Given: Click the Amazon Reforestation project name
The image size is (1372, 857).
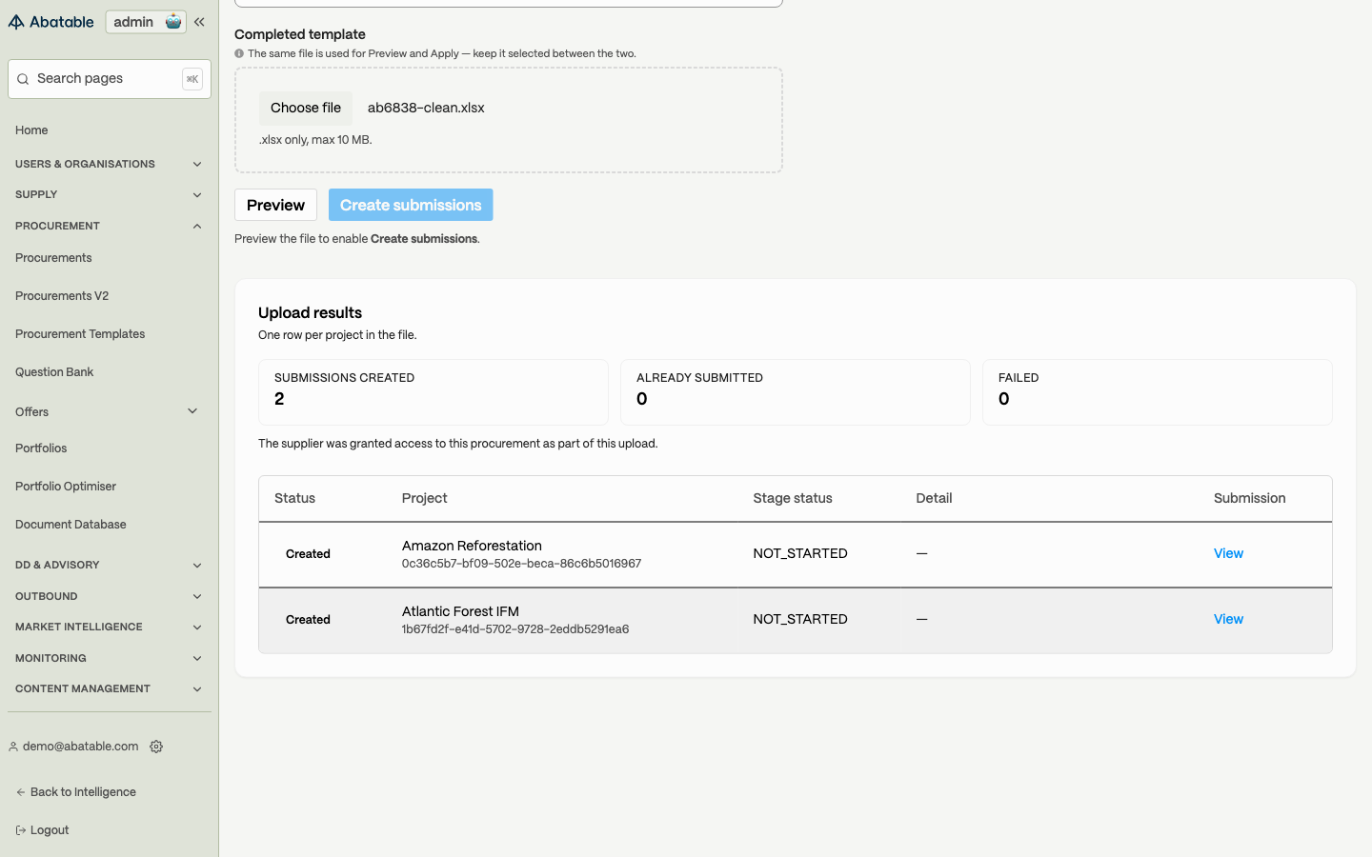Looking at the screenshot, I should point(472,546).
